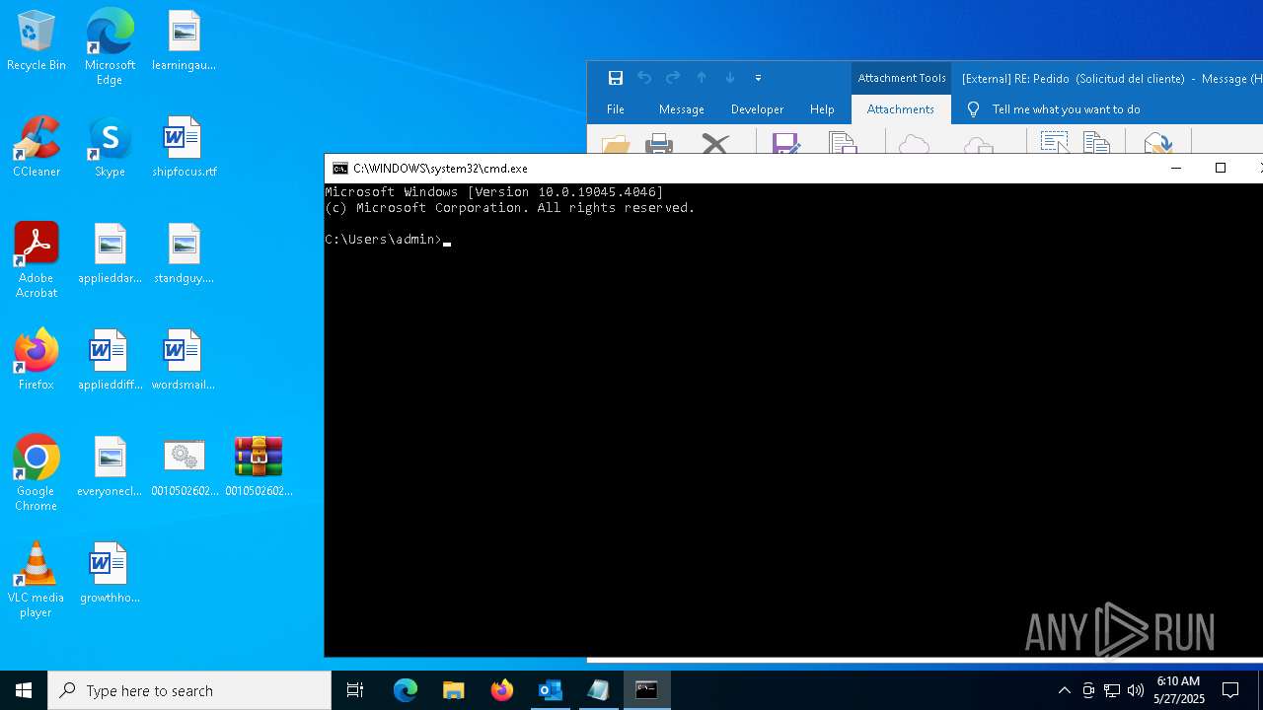
Task: Go to previous item arrow in Outlook
Action: [x=702, y=78]
